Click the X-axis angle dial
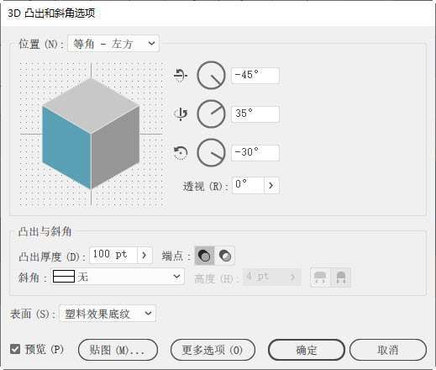 coord(211,76)
